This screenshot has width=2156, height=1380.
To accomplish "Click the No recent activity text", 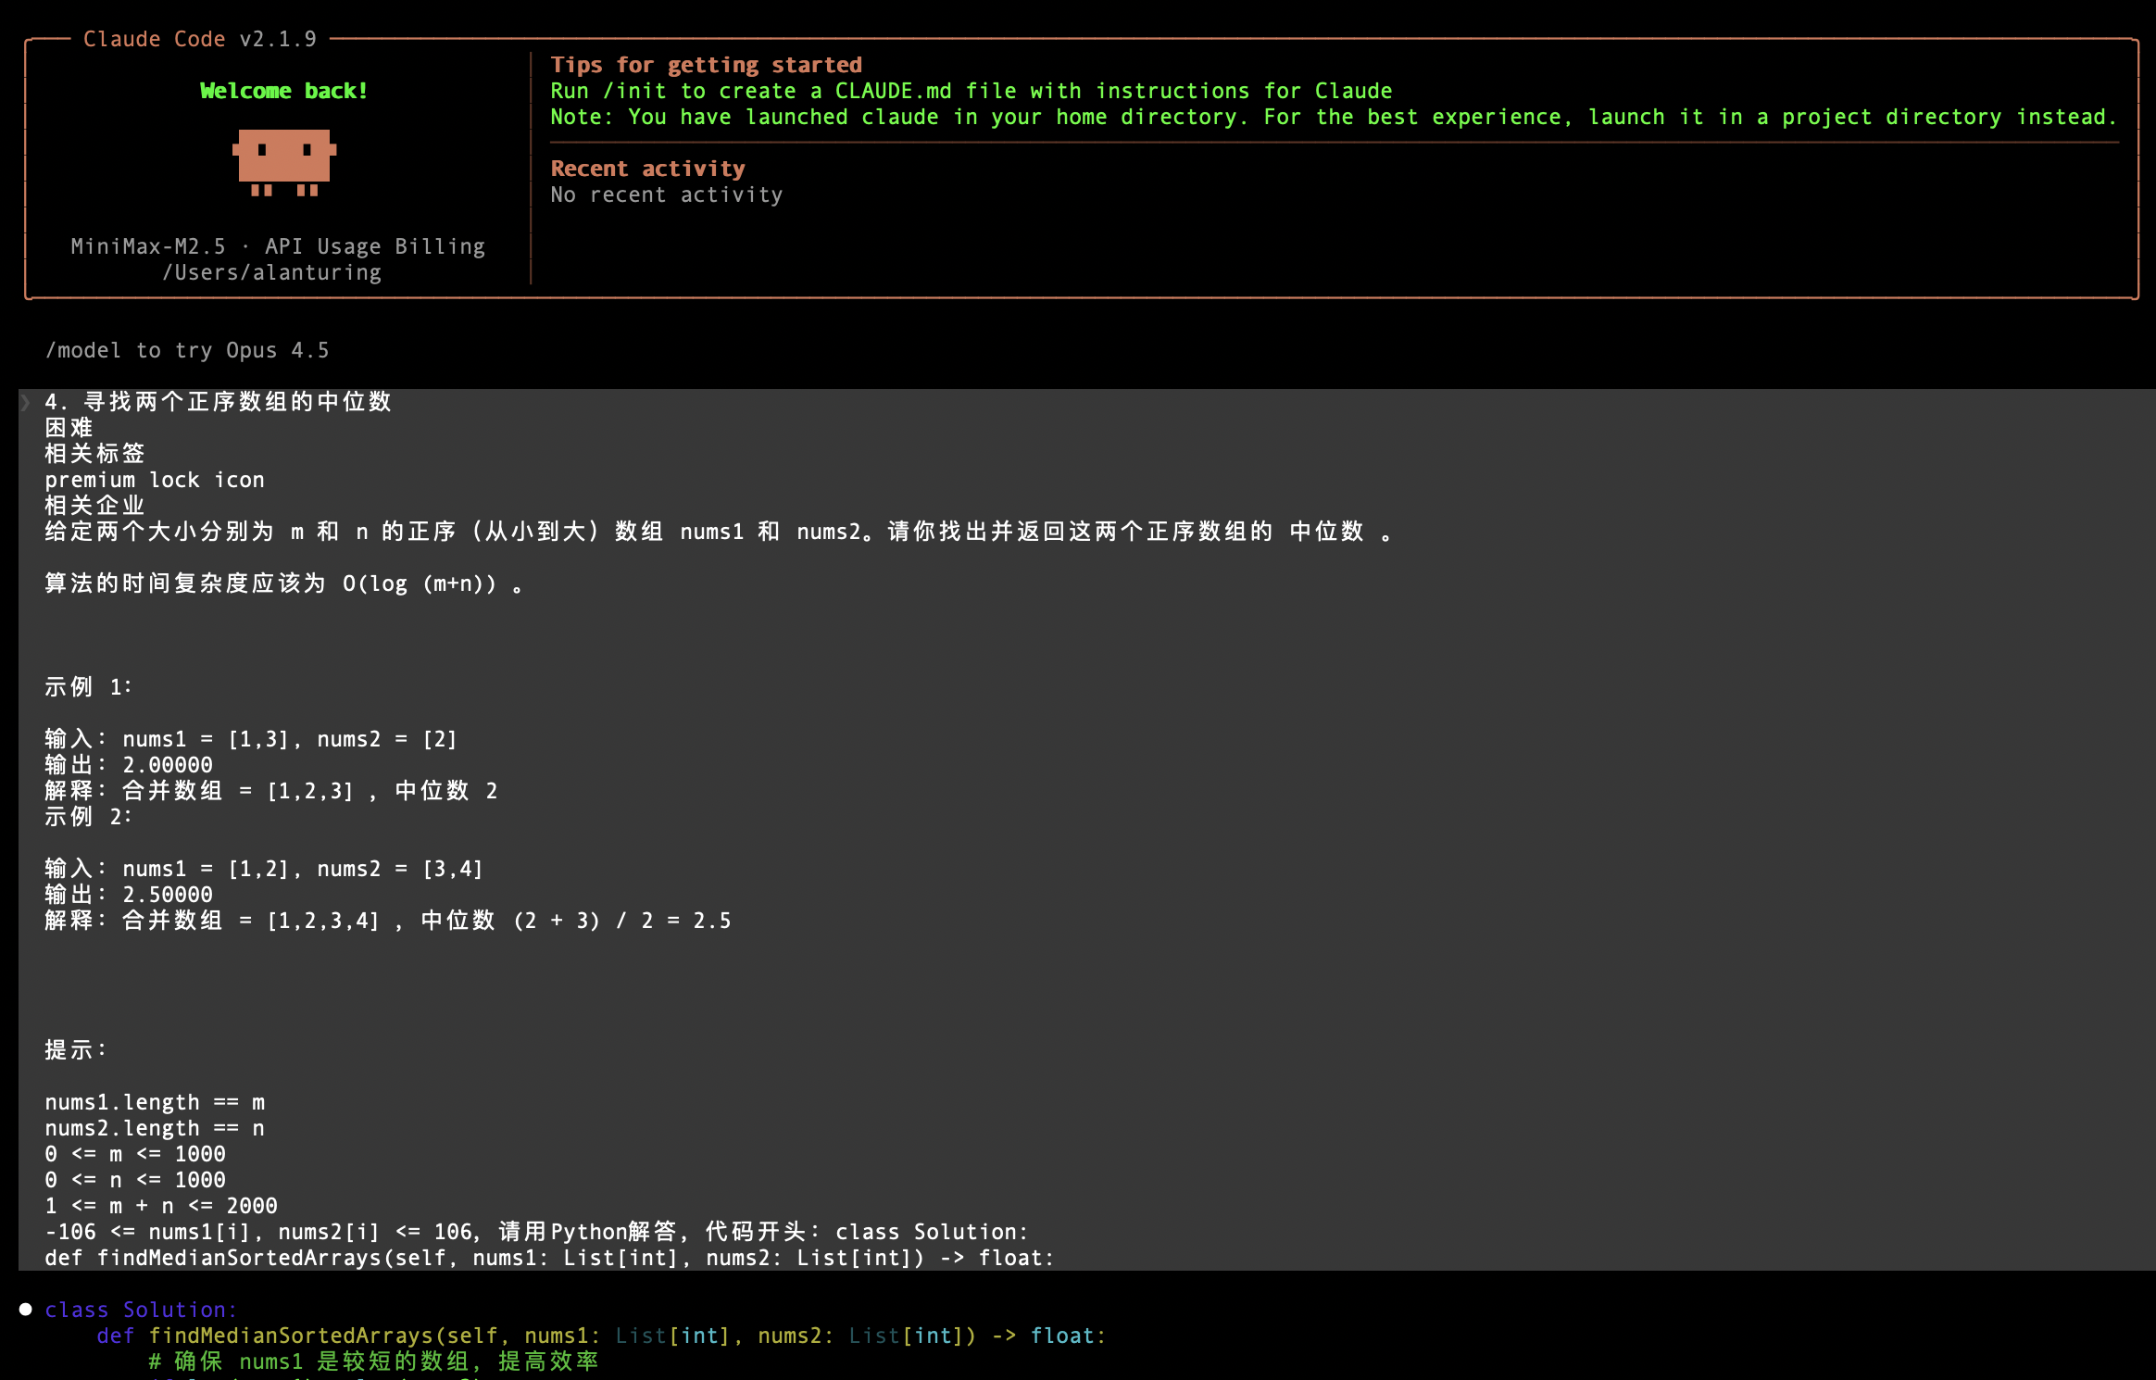I will click(667, 194).
